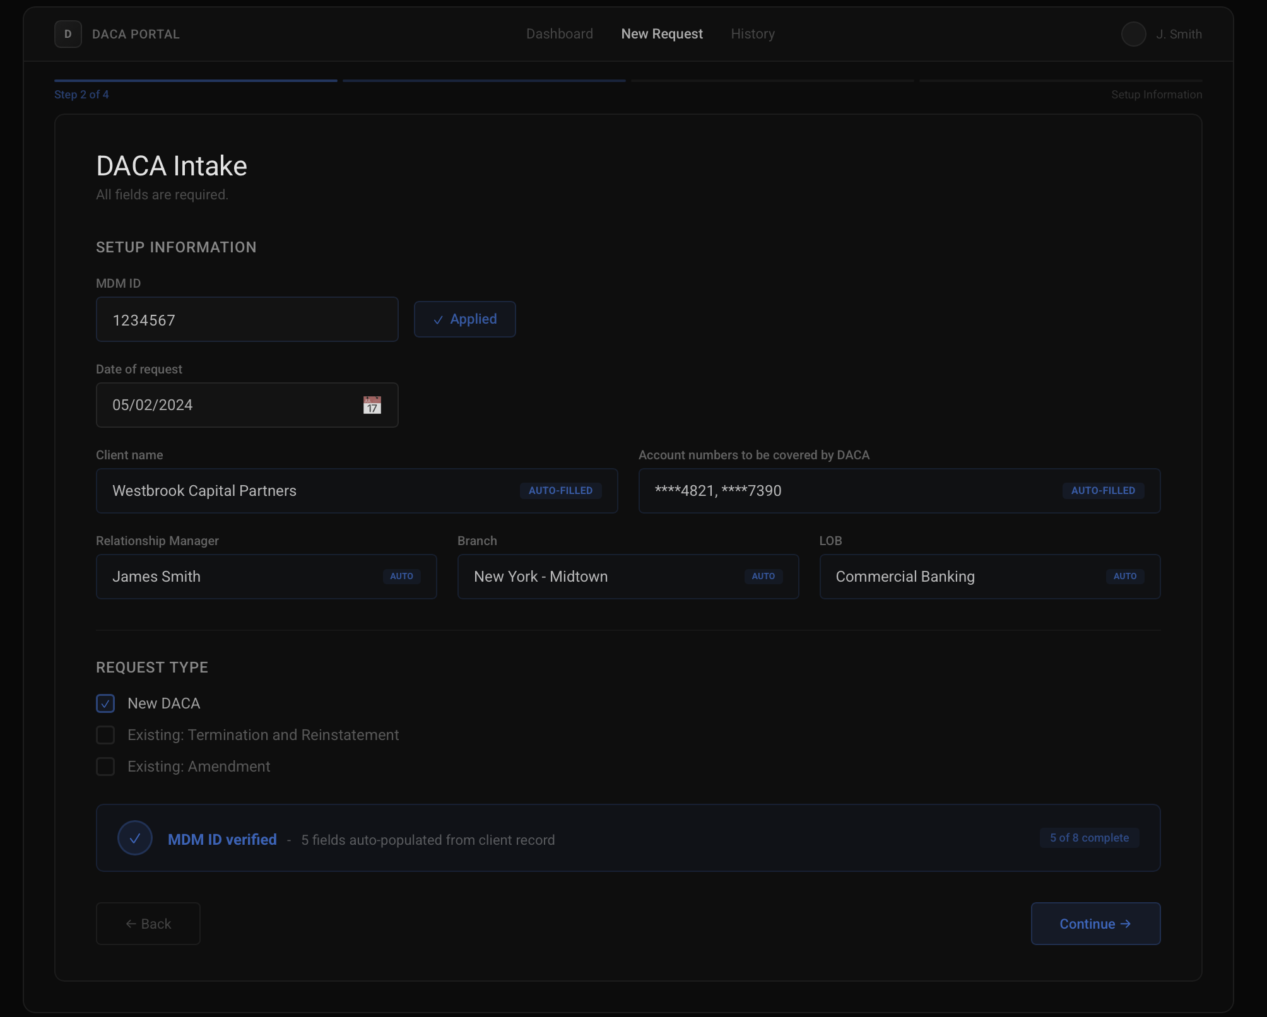Click the Branch field New York - Midtown
Screen dimensions: 1267x1017
[x=628, y=577]
